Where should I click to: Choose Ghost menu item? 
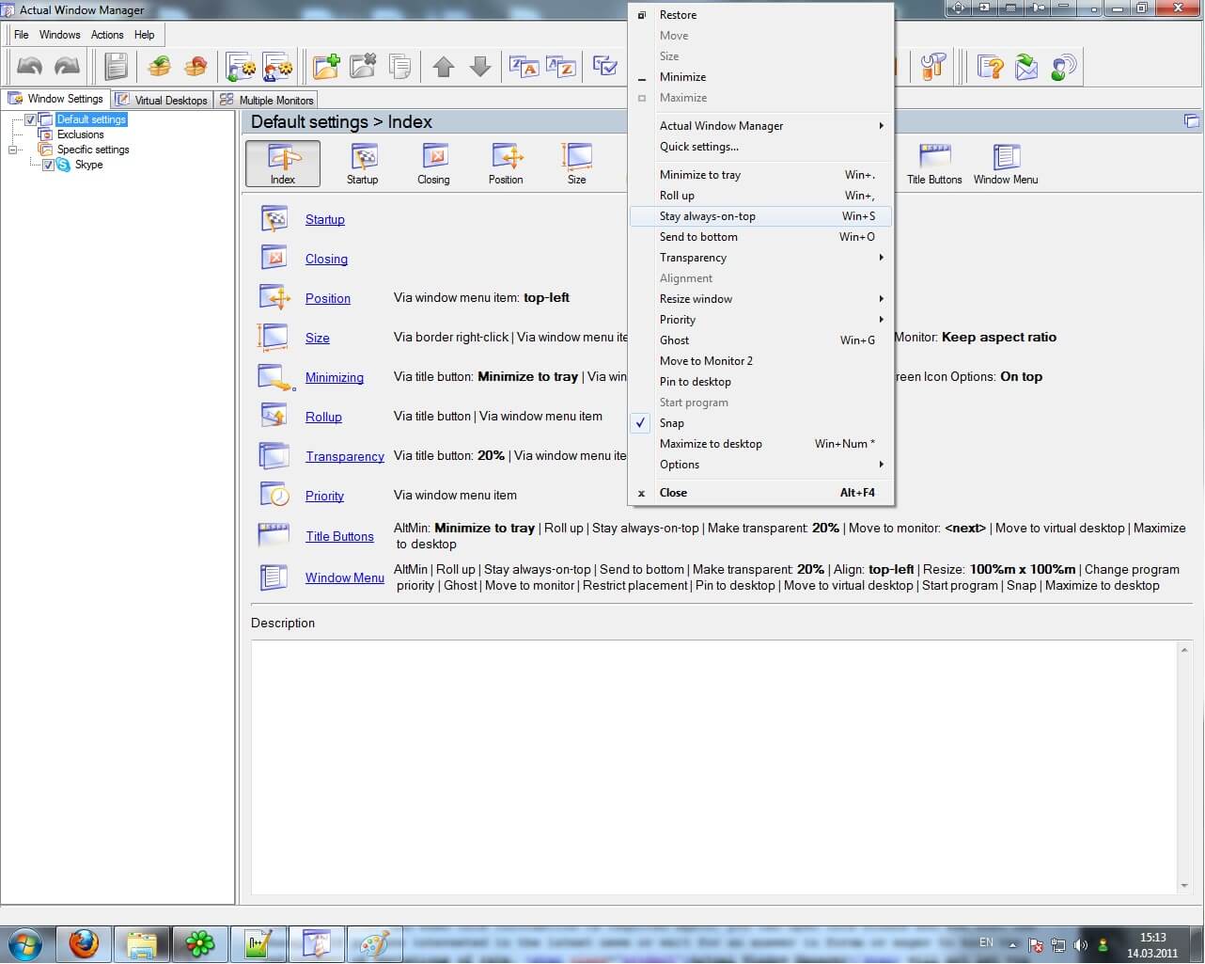pyautogui.click(x=760, y=340)
